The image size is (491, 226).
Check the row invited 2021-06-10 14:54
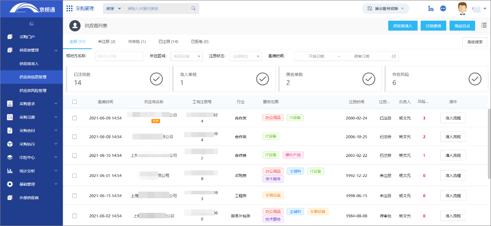75,155
